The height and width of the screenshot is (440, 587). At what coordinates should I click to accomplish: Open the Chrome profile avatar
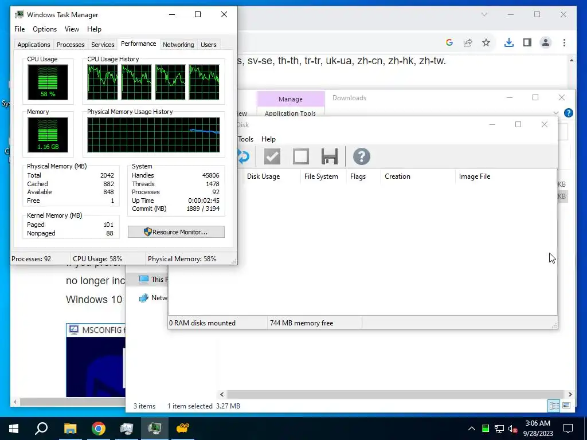point(546,42)
